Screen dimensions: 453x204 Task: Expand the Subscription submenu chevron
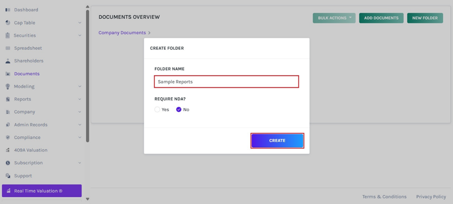[80, 163]
